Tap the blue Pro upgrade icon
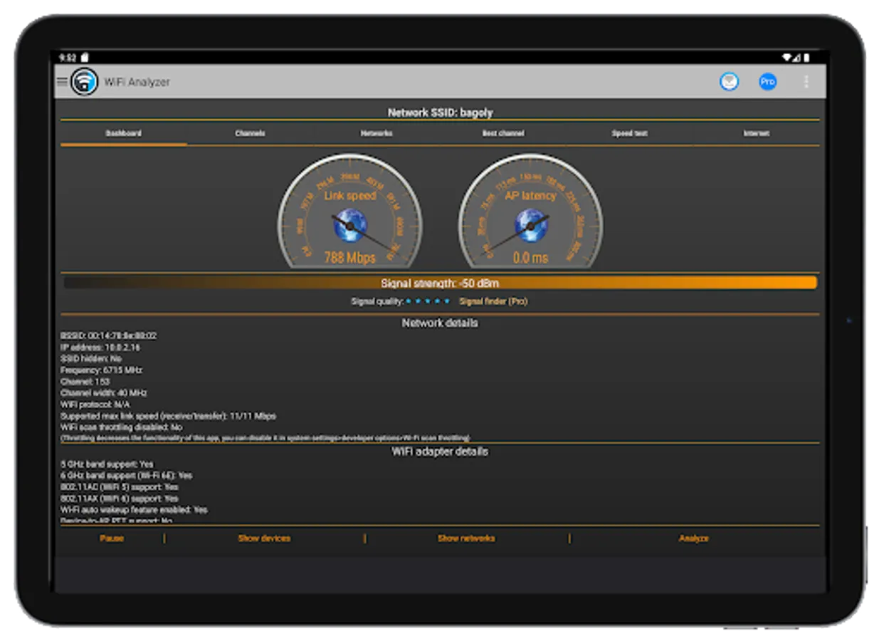The image size is (879, 641). click(767, 82)
